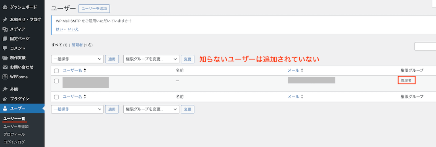Screen dimensions: 436x147
Task: Click いいえ link in WP Mail SMTP notice
Action: tap(73, 29)
